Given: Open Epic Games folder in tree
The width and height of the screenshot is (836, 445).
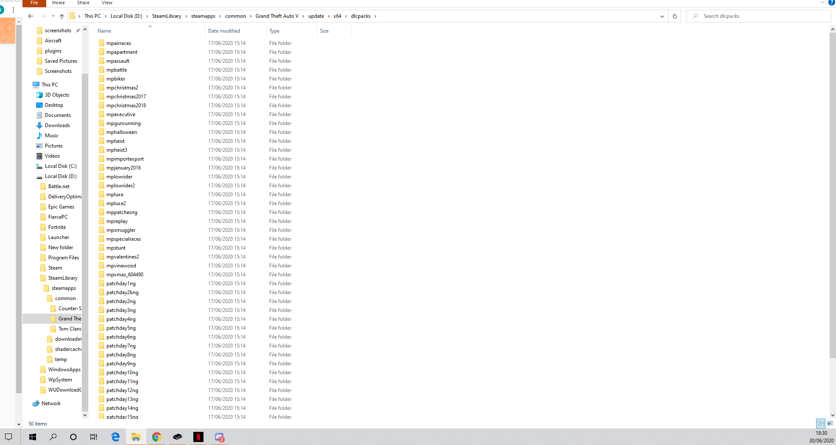Looking at the screenshot, I should (61, 207).
